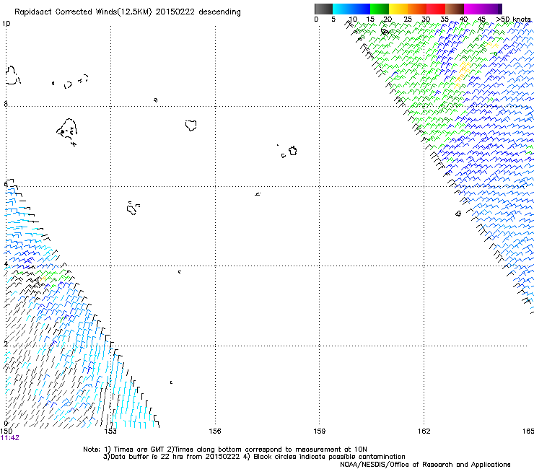Click the island outline just east of 155E, 7.5N

[x=191, y=126]
